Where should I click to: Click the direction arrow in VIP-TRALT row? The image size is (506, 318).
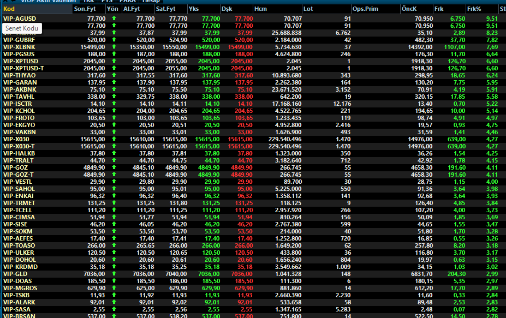point(114,160)
